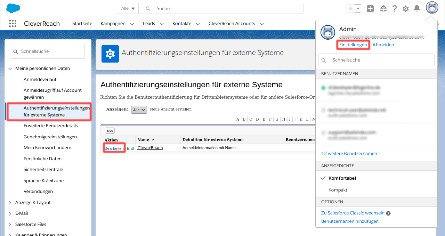This screenshot has width=445, height=236.
Task: Collapse 'Meine persönlichen Daten' section
Action: coord(10,68)
